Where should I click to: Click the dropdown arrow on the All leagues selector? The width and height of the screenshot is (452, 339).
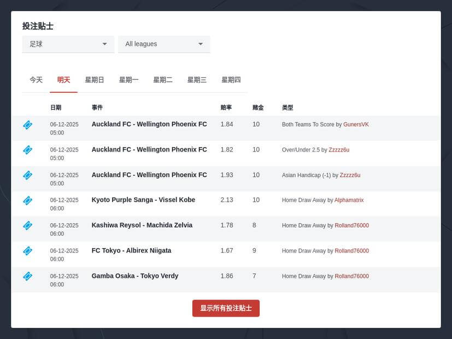201,44
